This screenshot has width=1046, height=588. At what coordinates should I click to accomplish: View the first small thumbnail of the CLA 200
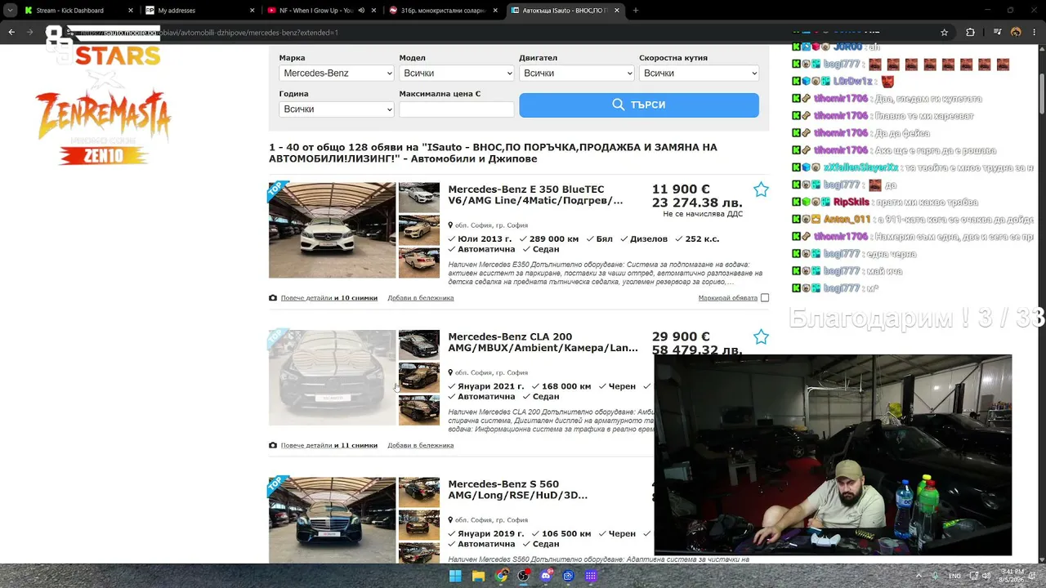[x=419, y=345]
